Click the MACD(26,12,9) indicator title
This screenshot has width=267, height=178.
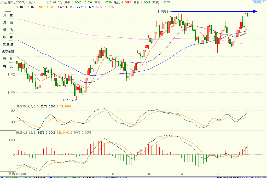[26, 133]
